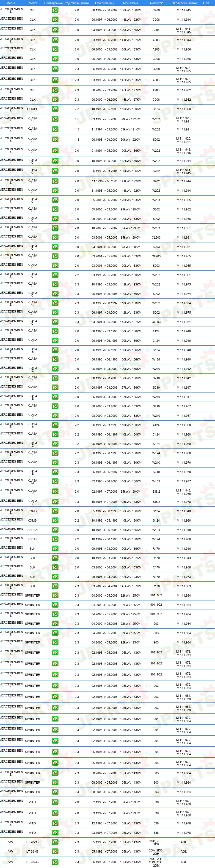The width and height of the screenshot is (215, 868).
Task: Select the fuel icon in the SEDAN 2.0 row
Action: 55,530
